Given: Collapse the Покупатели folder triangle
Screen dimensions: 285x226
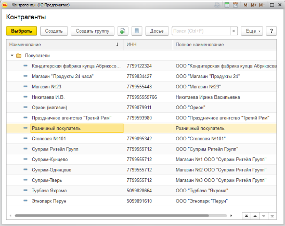Looking at the screenshot, I should 12,56.
